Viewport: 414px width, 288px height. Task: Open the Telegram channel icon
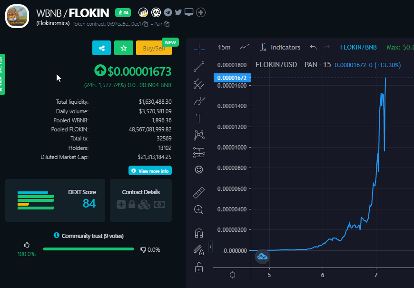tap(168, 12)
